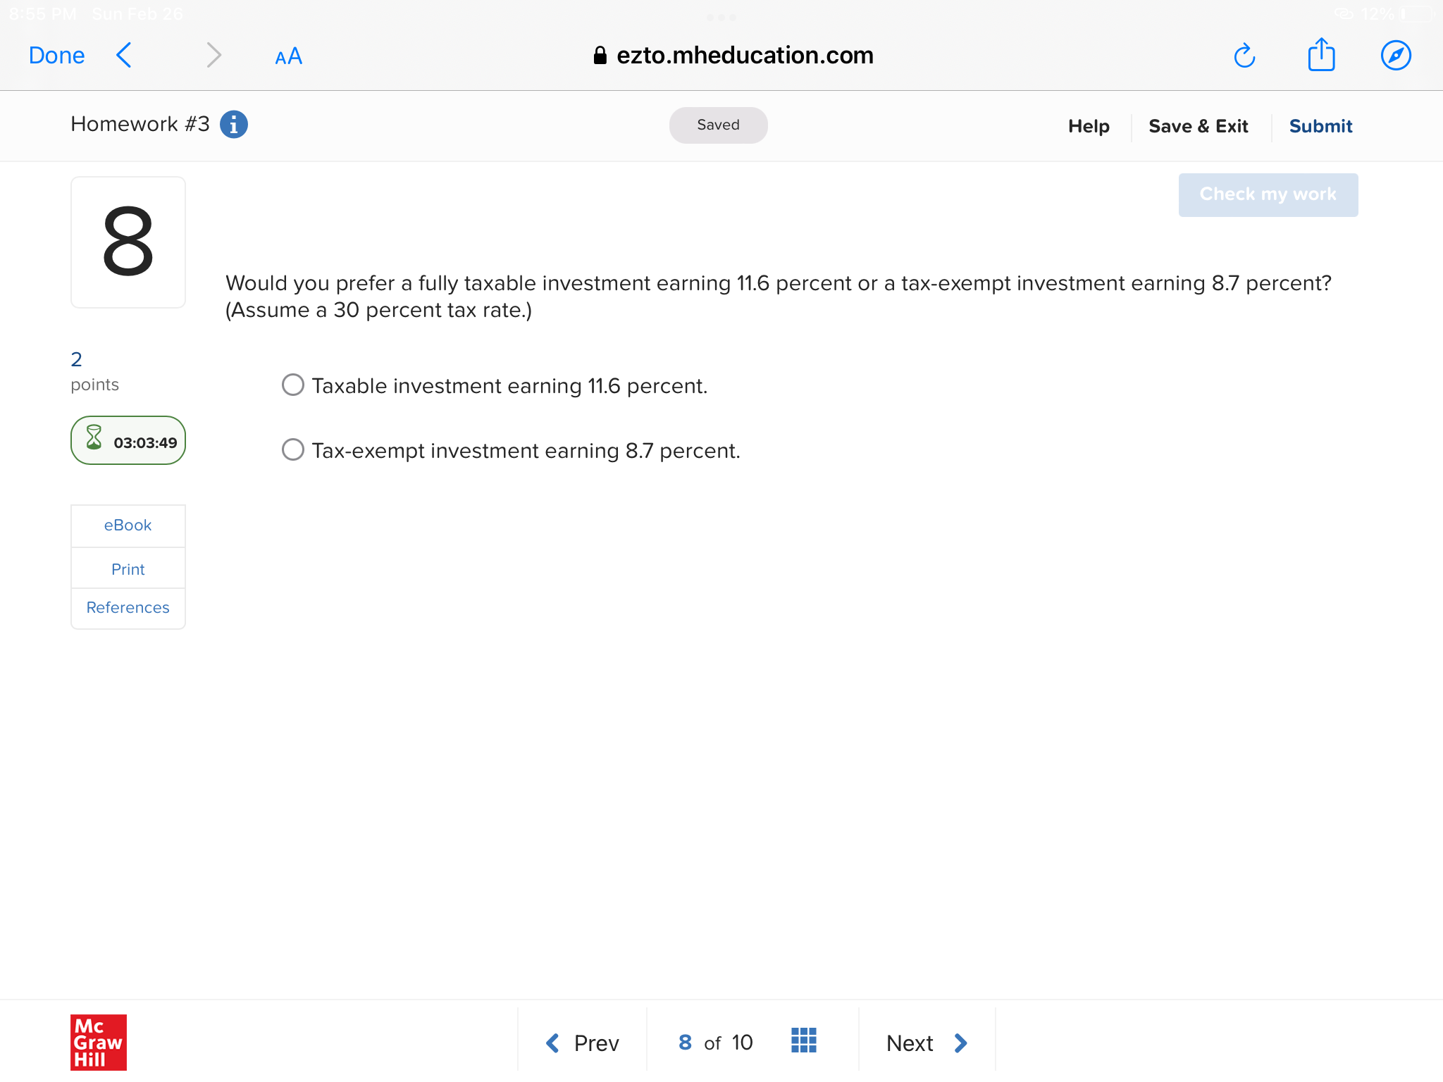Image resolution: width=1443 pixels, height=1082 pixels.
Task: Open the question navigator grid icon
Action: coord(803,1039)
